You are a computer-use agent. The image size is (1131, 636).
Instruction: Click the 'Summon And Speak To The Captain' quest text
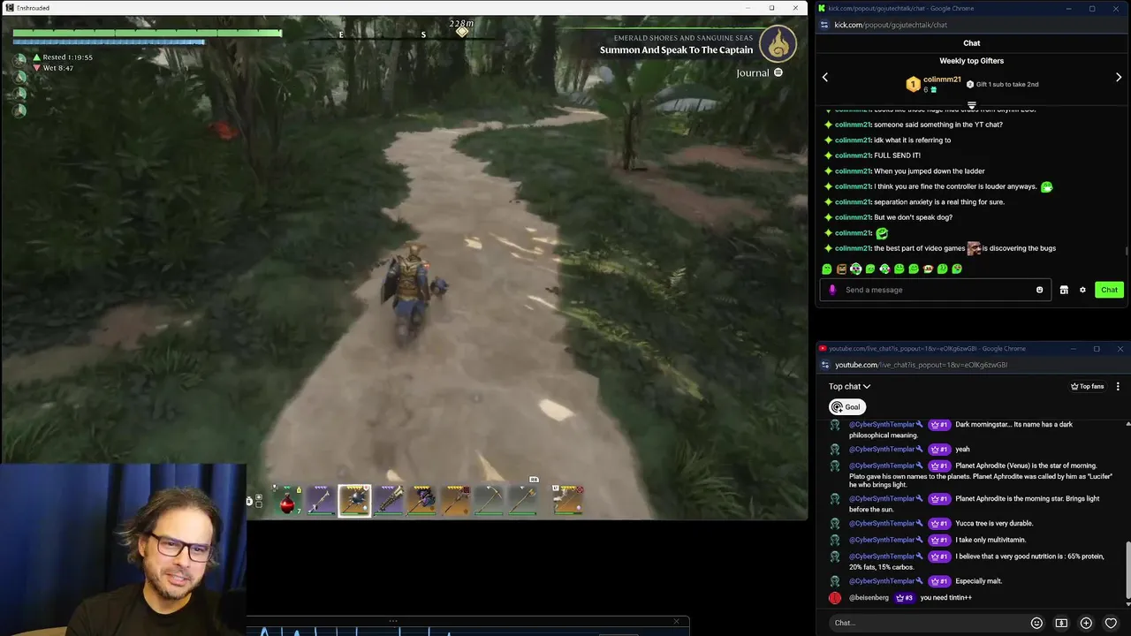click(x=677, y=50)
